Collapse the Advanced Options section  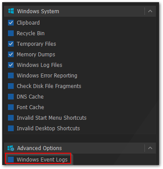150,148
